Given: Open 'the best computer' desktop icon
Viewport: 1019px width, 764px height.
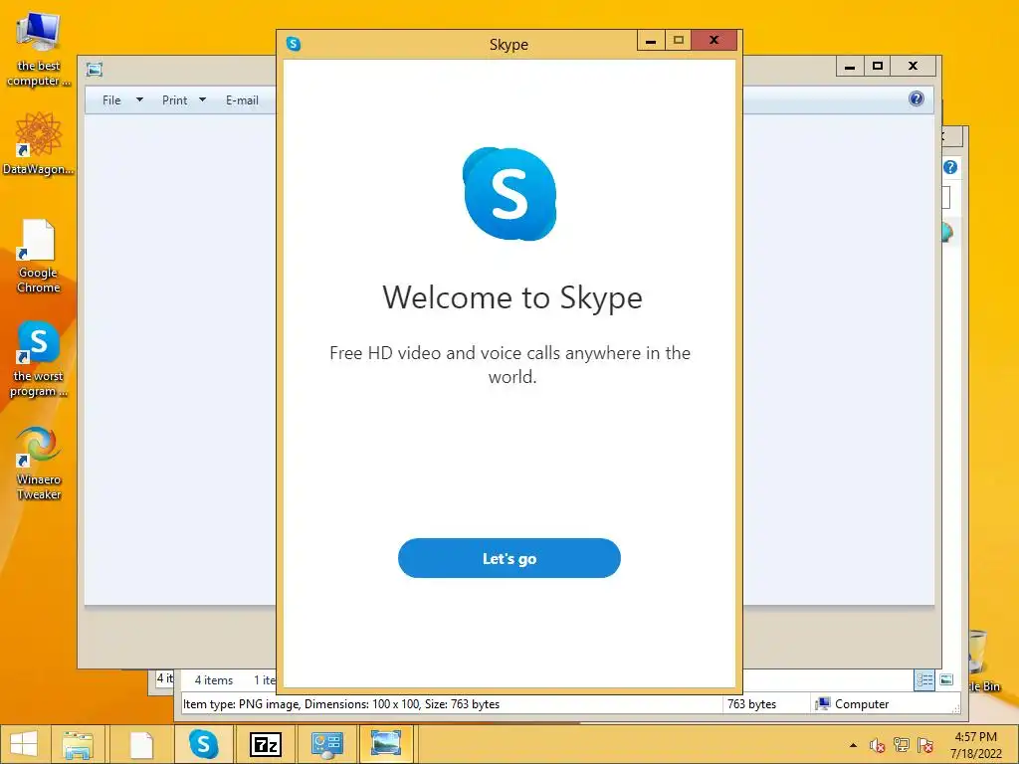Looking at the screenshot, I should 39,50.
